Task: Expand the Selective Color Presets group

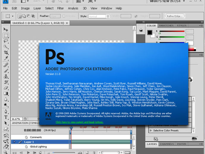Action: 151,131
